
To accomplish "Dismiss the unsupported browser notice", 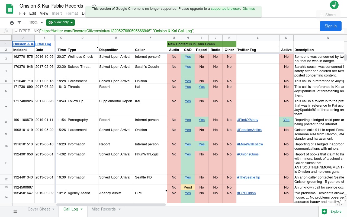I will 249,8.
